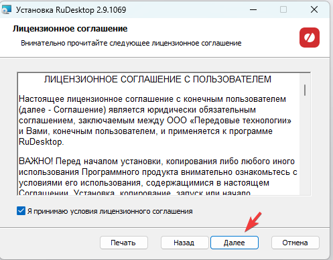Click the Лицензионное соглашение heading
This screenshot has height=260, width=333.
pos(70,29)
